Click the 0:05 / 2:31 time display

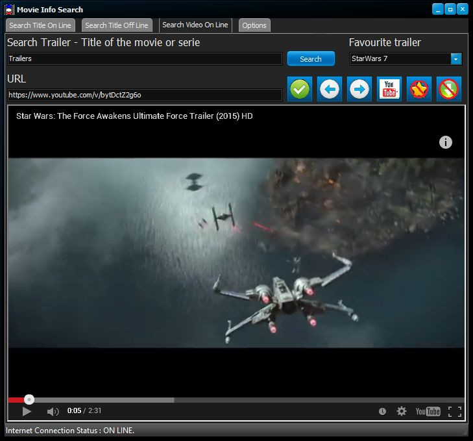click(84, 410)
